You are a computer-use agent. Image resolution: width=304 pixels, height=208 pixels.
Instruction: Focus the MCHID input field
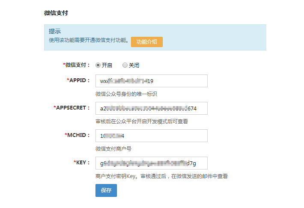click(152, 136)
